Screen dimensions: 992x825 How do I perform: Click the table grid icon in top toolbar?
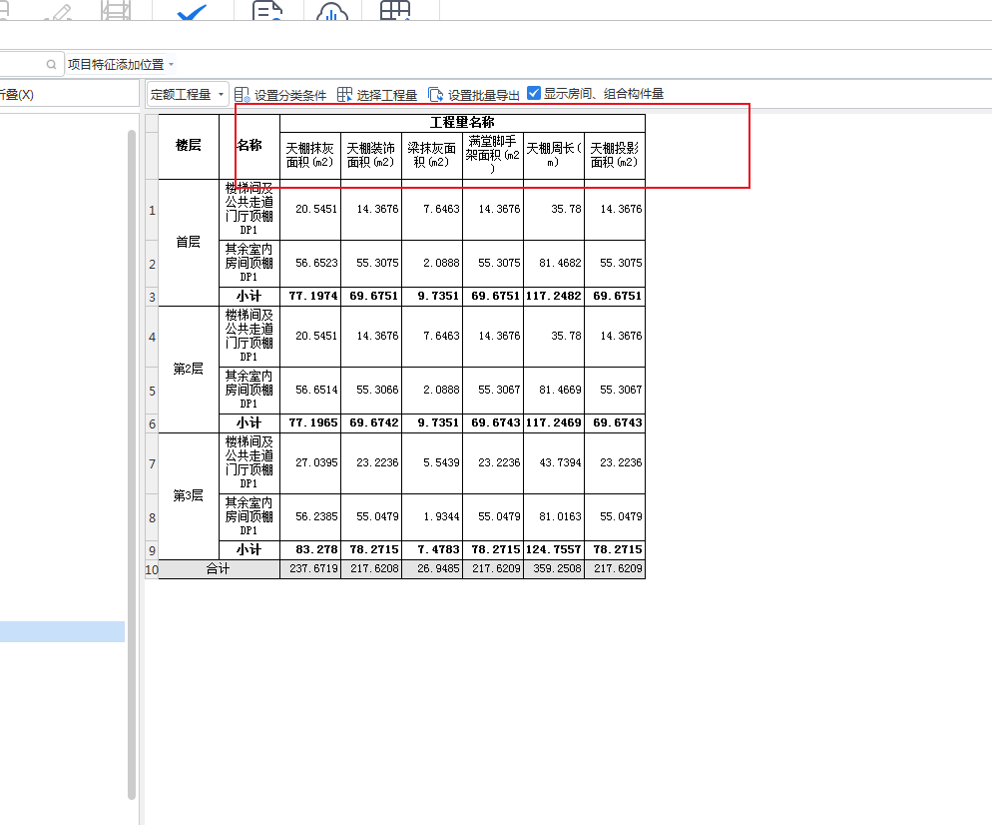point(395,10)
